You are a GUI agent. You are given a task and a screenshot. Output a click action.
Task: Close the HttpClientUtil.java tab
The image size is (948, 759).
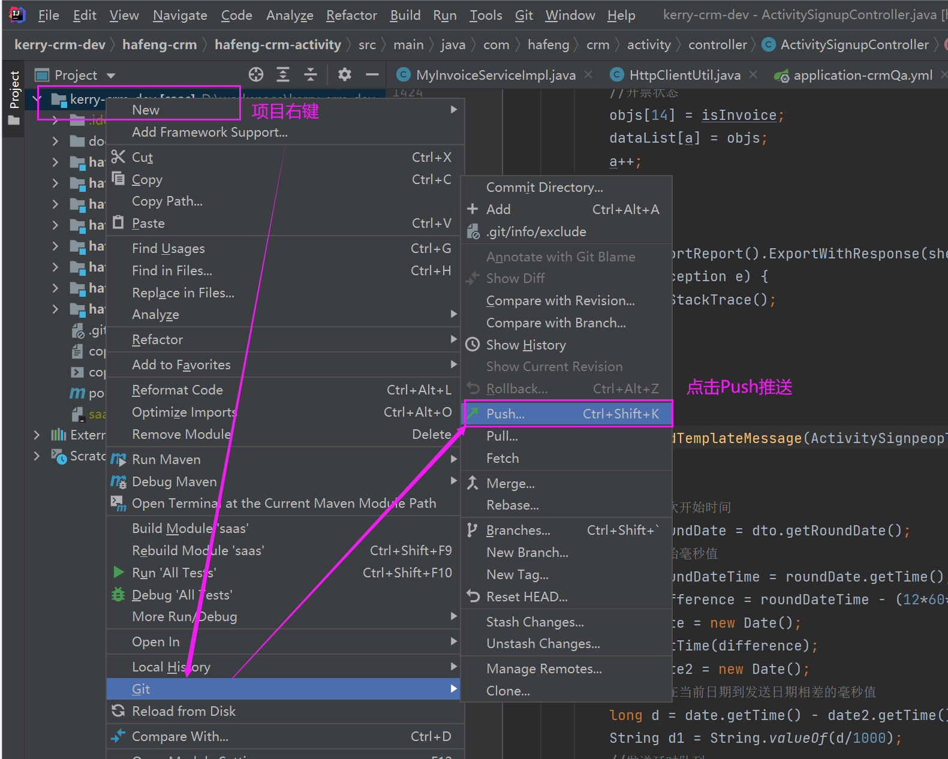(754, 74)
